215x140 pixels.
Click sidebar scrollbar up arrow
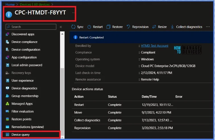coord(62,34)
